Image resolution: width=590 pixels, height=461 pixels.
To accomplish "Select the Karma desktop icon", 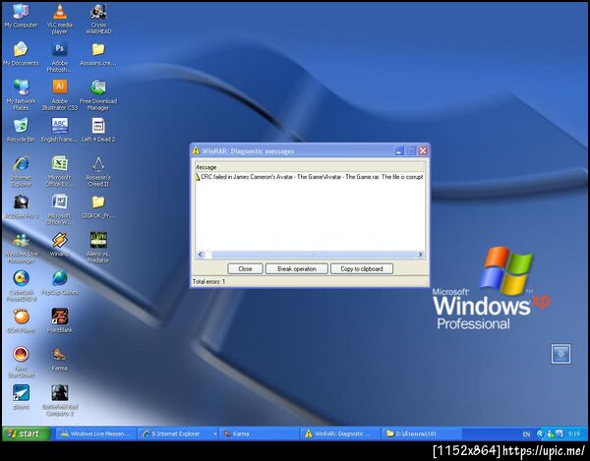I will (x=59, y=360).
